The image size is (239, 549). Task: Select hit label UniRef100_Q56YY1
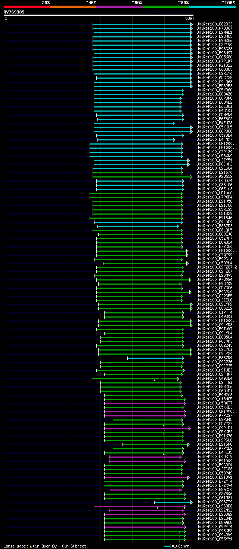214,539
